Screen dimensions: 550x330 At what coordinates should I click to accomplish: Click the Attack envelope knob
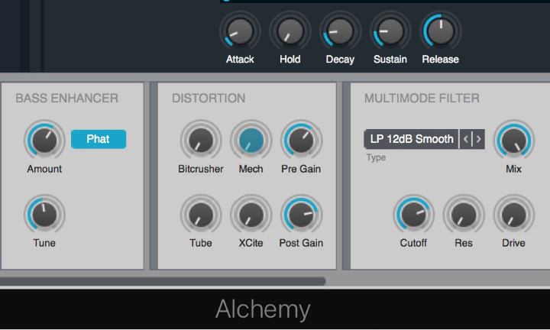click(240, 31)
